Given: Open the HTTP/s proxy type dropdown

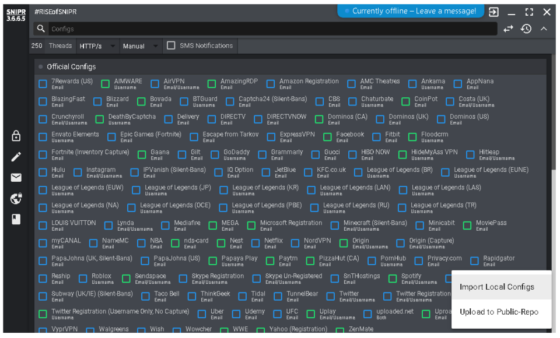Looking at the screenshot, I should (x=97, y=46).
